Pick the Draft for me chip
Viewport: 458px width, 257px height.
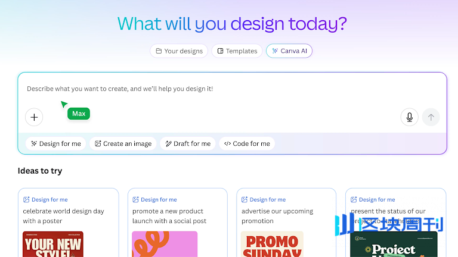pos(188,143)
